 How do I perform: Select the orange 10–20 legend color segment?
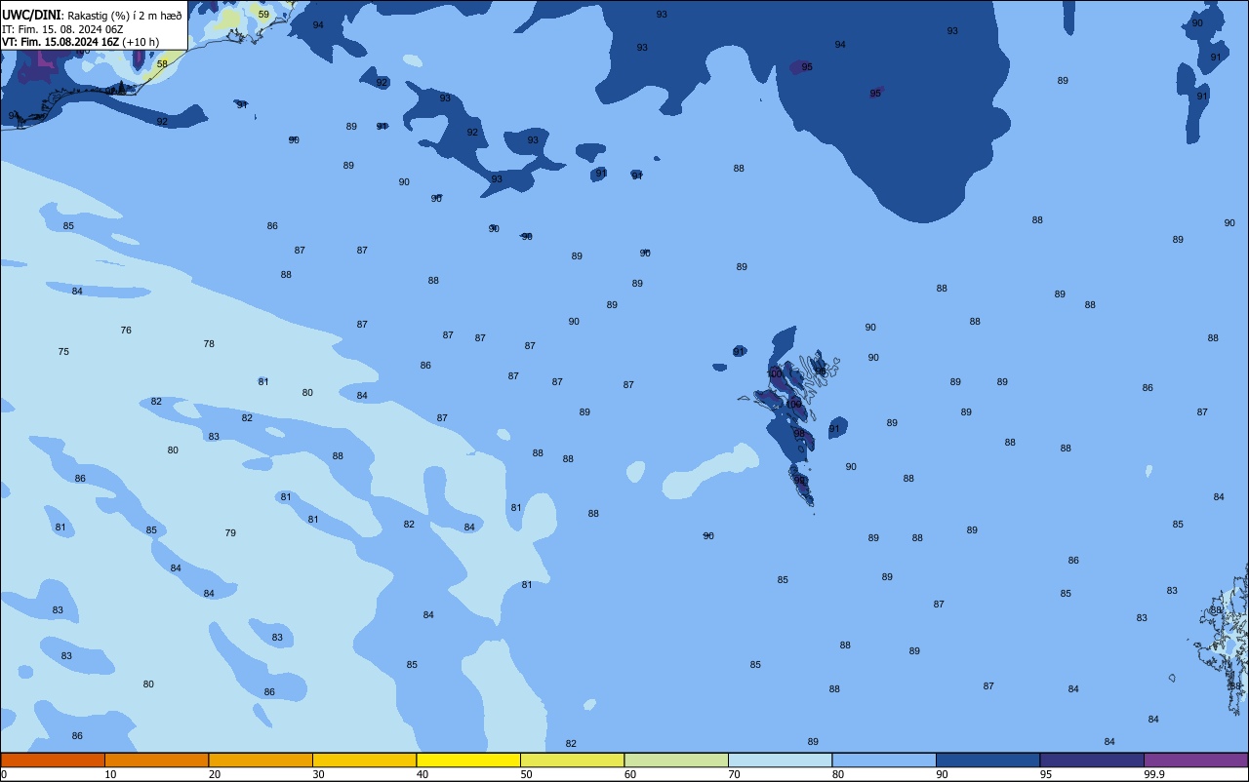156,760
